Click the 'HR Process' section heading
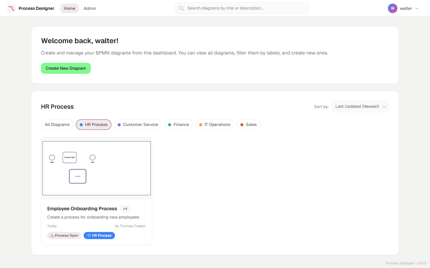This screenshot has height=268, width=430. [x=57, y=107]
